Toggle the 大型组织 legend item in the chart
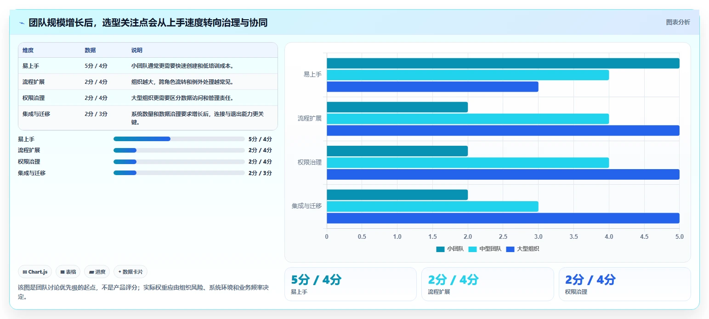Viewport: 709px width, 319px height. (522, 249)
